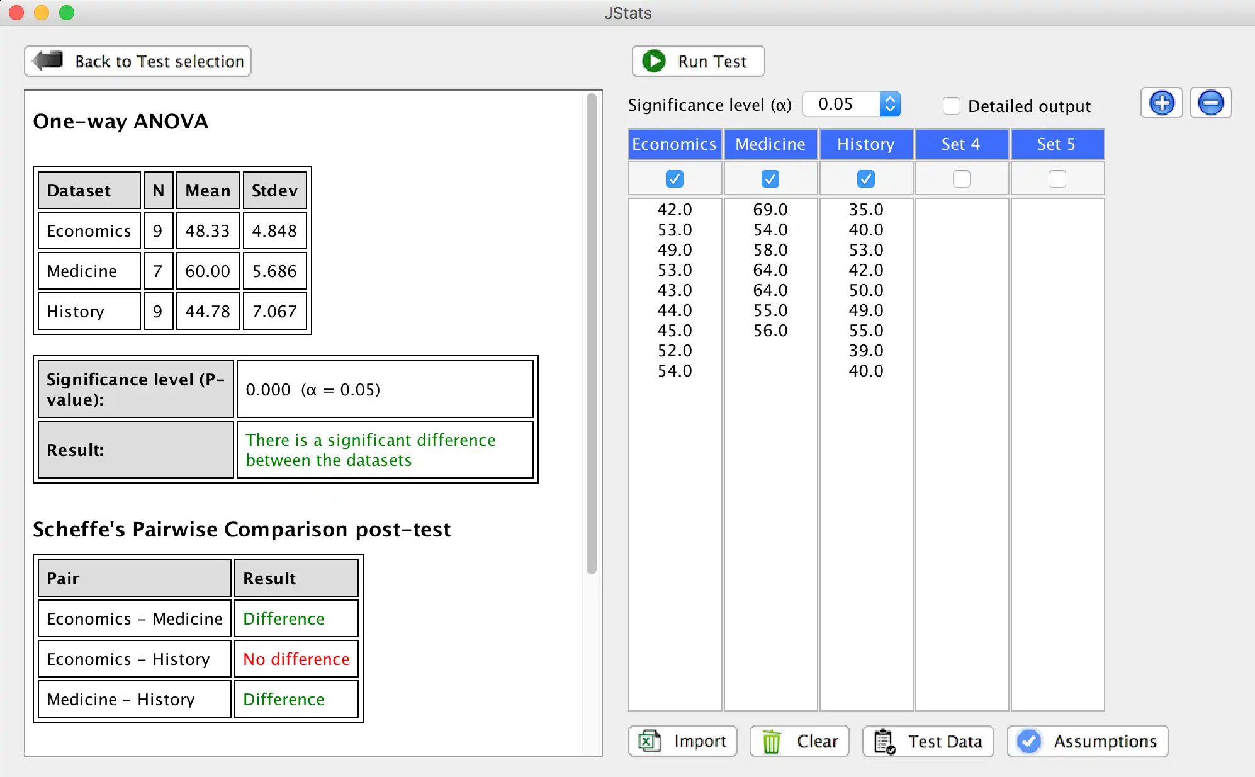Toggle the Economics dataset checkbox
Image resolution: width=1255 pixels, height=777 pixels.
(675, 178)
